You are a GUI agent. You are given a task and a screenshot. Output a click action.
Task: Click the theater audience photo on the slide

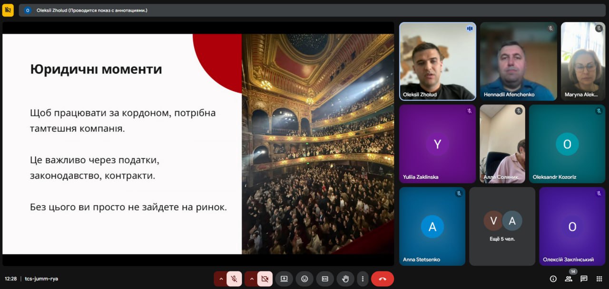318,144
